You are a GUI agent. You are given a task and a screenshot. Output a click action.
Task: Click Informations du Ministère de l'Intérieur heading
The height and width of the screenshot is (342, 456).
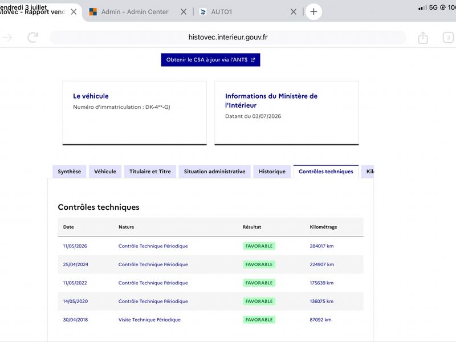[271, 101]
